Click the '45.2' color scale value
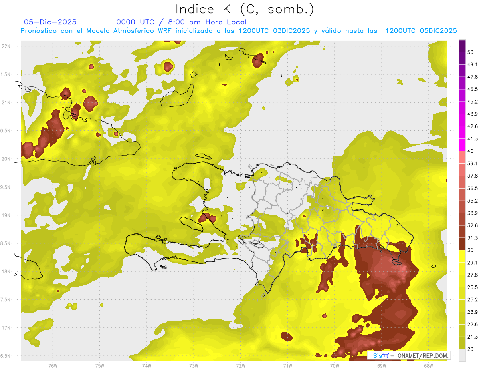481x371 pixels. coord(473,102)
